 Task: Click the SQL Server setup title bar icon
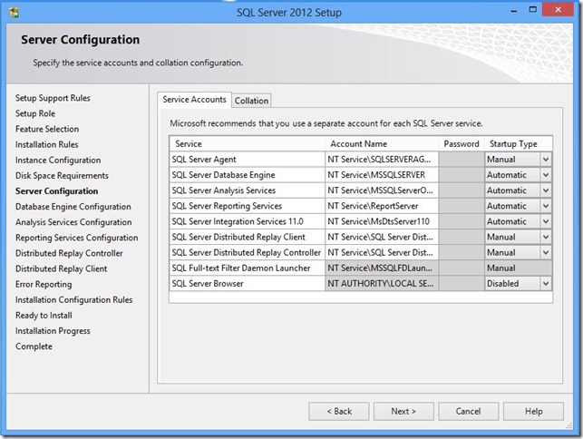point(15,13)
